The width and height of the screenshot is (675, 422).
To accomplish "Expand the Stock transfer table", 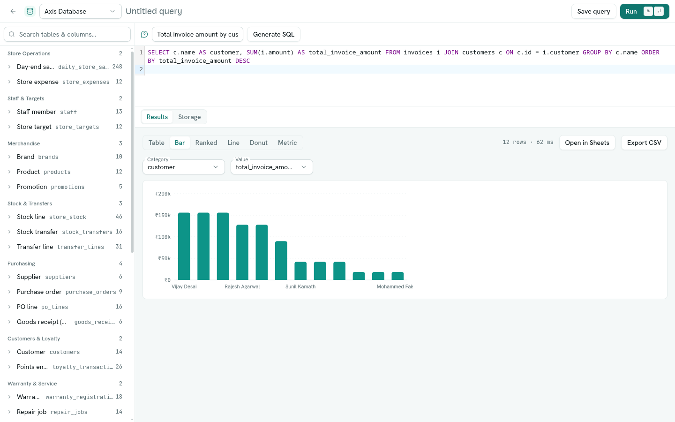I will pyautogui.click(x=65, y=232).
